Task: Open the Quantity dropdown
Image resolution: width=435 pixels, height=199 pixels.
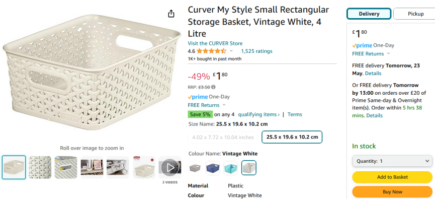Action: (392, 161)
